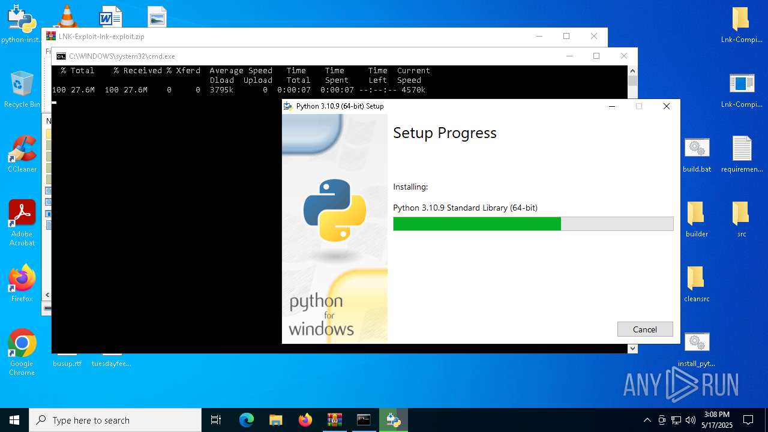
Task: Click the cmd.exe window title bar icon
Action: (61, 56)
